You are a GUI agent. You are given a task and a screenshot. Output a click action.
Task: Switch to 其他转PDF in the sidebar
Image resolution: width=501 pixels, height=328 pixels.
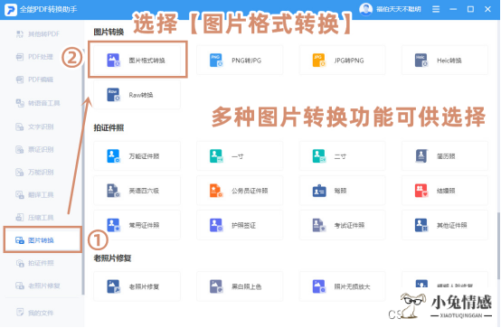[38, 33]
